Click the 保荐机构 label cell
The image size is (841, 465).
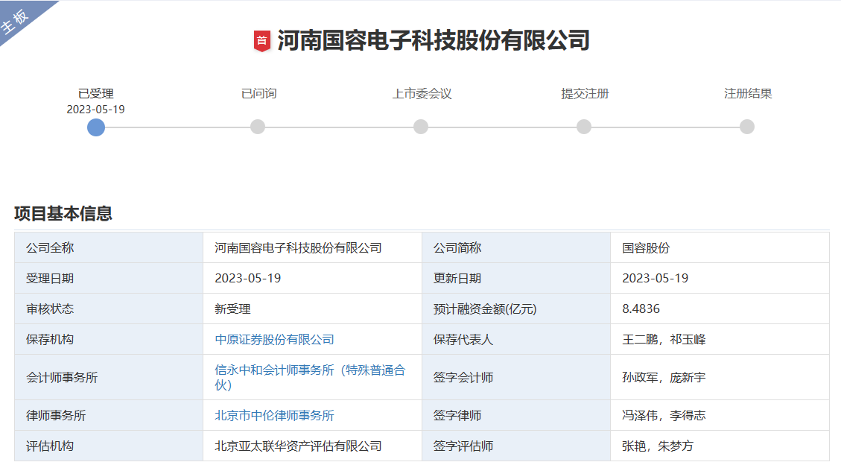(x=109, y=340)
